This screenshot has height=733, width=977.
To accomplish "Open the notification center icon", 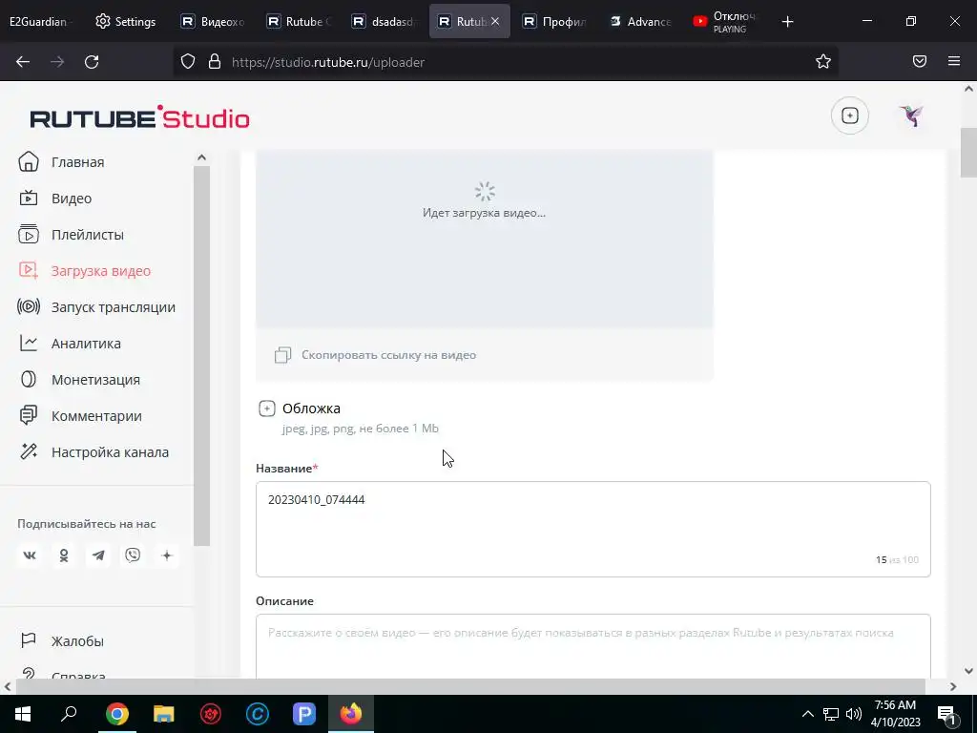I will click(947, 714).
